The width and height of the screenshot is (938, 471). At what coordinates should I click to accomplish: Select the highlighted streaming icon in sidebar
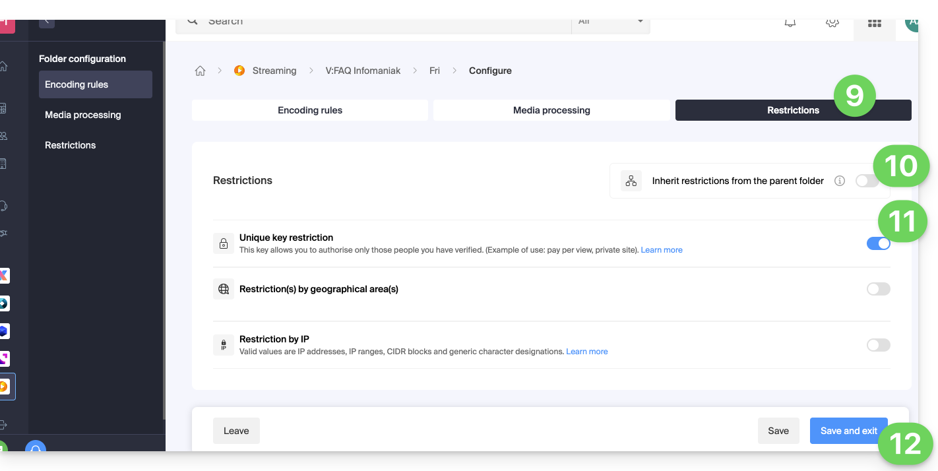[5, 386]
